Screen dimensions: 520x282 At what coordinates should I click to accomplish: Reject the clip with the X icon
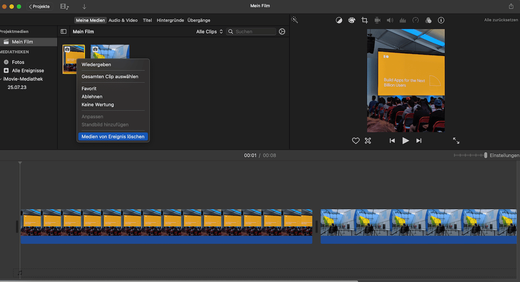pyautogui.click(x=368, y=141)
